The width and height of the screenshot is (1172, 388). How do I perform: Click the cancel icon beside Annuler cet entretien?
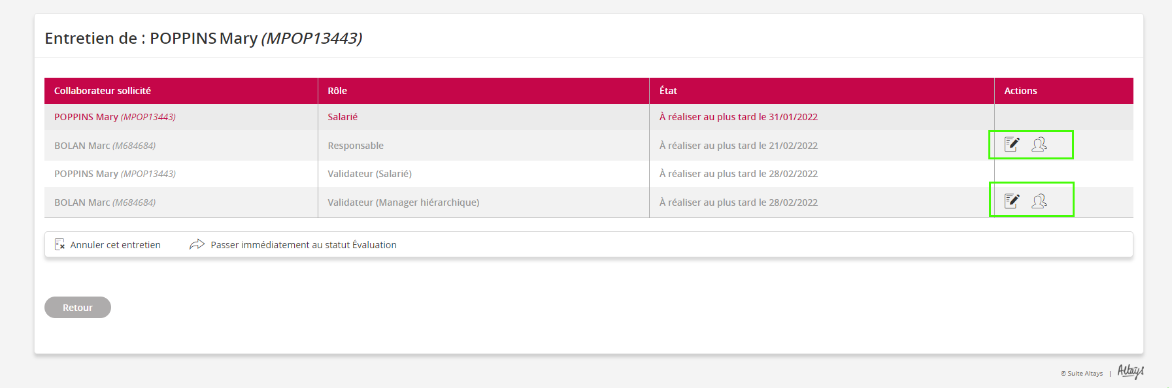59,244
